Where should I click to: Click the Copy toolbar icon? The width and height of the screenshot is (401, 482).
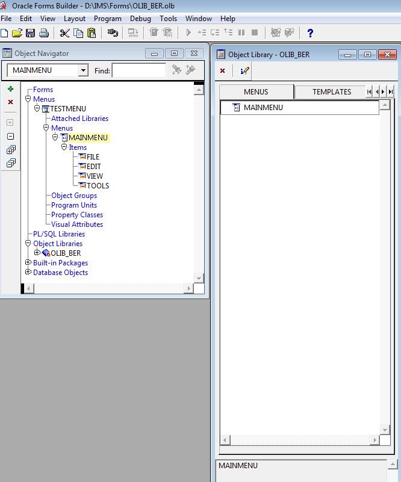coord(78,33)
